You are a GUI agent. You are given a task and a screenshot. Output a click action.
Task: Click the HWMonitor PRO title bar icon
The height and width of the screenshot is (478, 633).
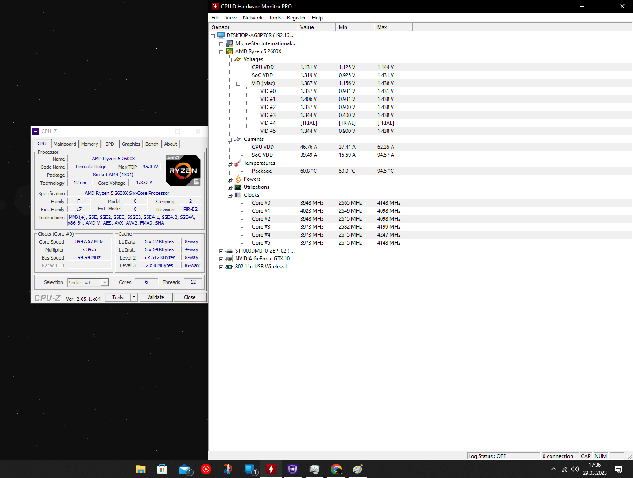(215, 6)
